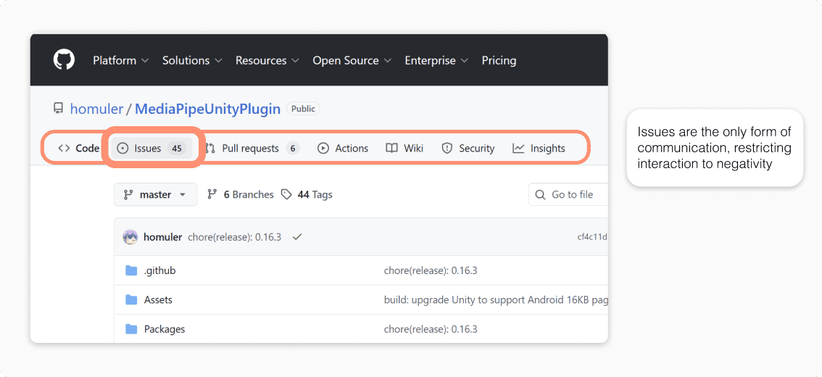This screenshot has width=822, height=377.
Task: View the 44 Tags link
Action: pos(307,194)
